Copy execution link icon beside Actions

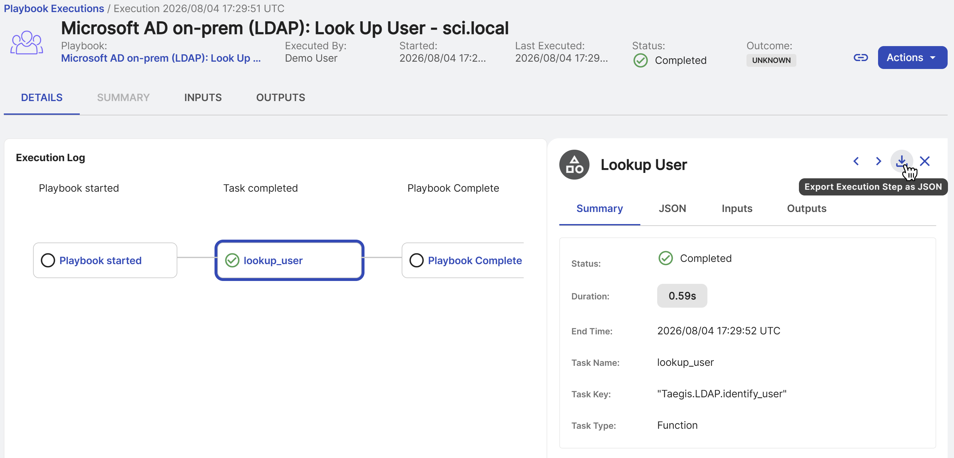(x=860, y=58)
